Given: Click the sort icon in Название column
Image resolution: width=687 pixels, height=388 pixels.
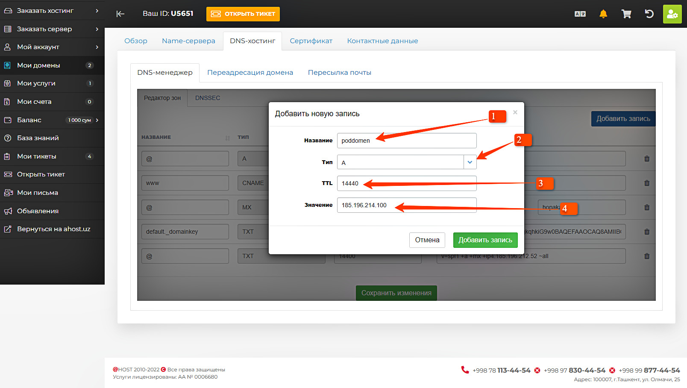Looking at the screenshot, I should click(228, 138).
